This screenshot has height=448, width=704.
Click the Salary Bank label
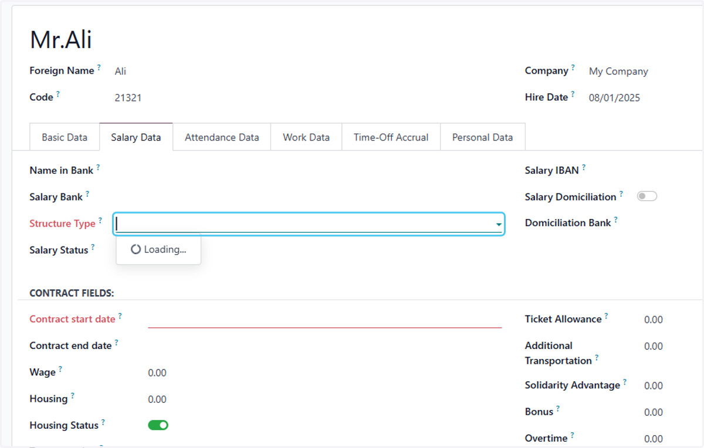[x=56, y=197]
